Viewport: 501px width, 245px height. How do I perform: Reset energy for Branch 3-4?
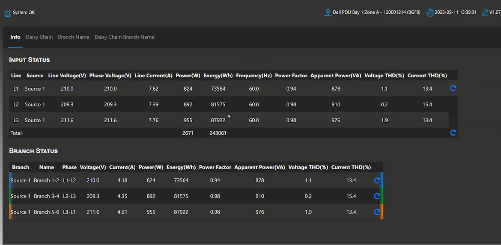point(377,196)
